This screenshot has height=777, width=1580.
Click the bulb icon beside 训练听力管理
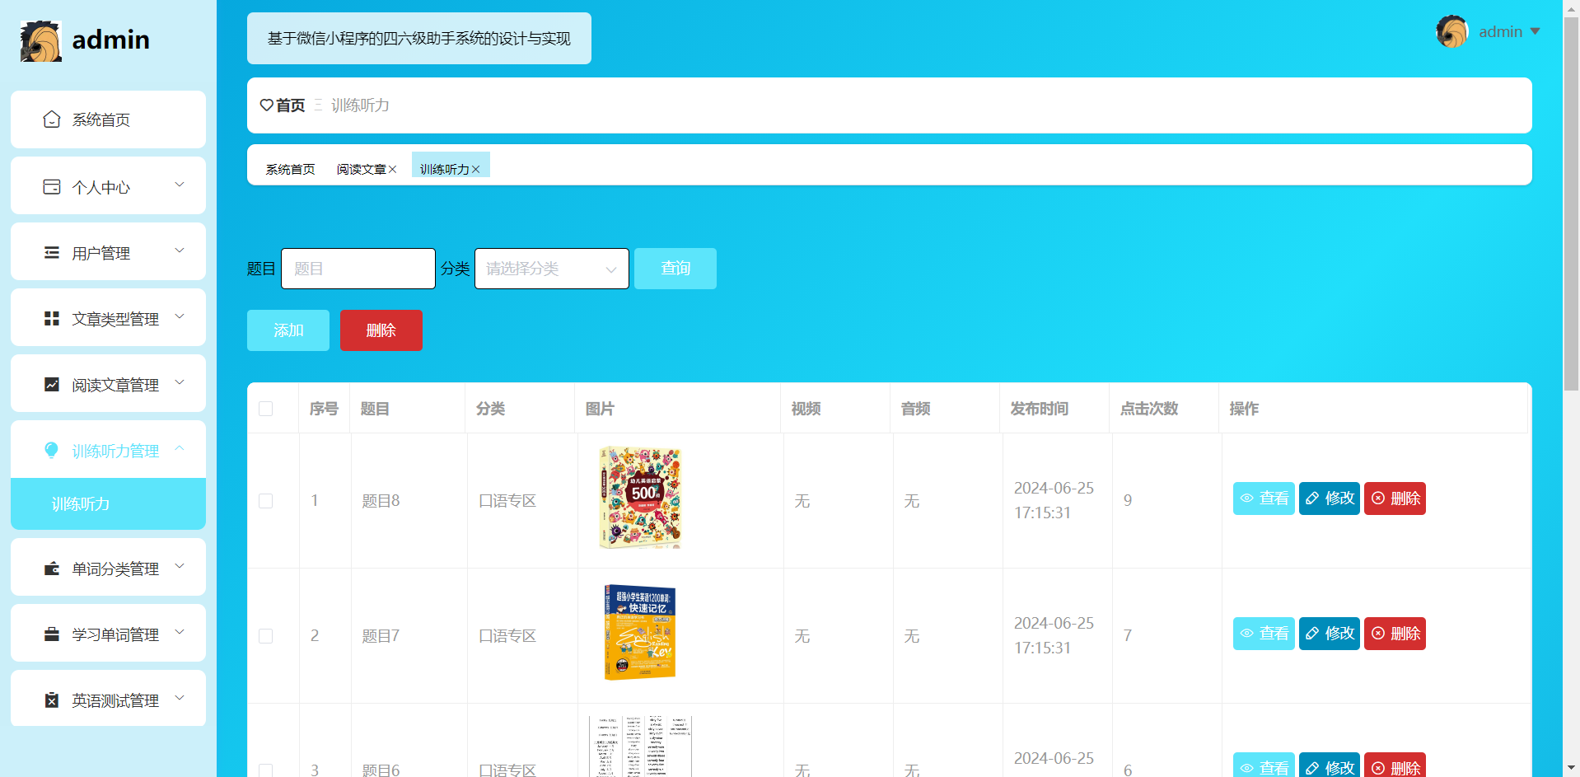52,450
